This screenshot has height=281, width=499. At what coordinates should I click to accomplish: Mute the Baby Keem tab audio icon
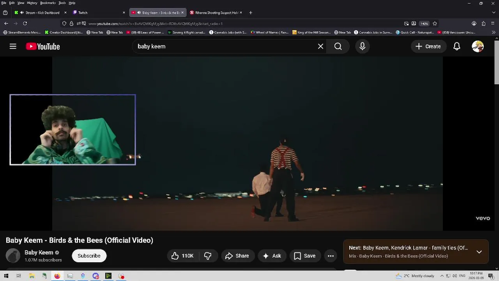[x=139, y=12]
